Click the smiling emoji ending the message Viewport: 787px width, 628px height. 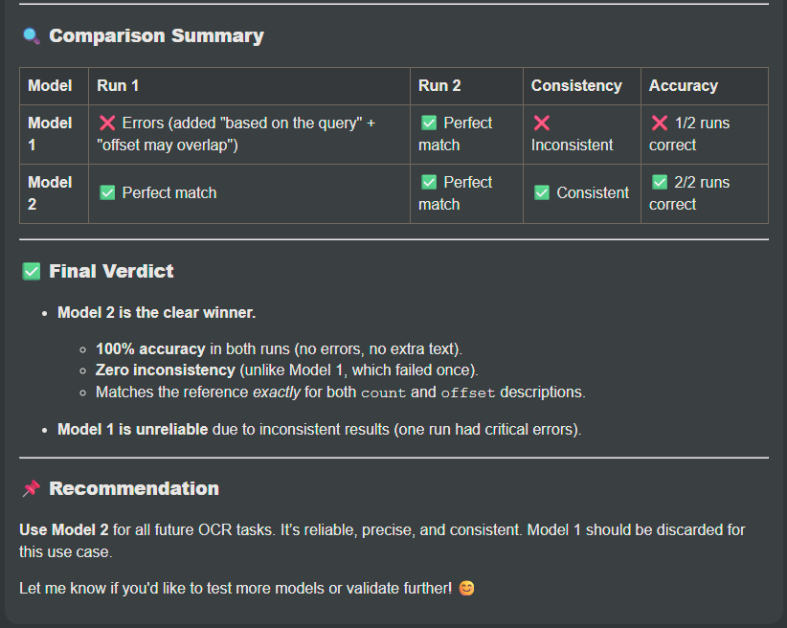(466, 588)
